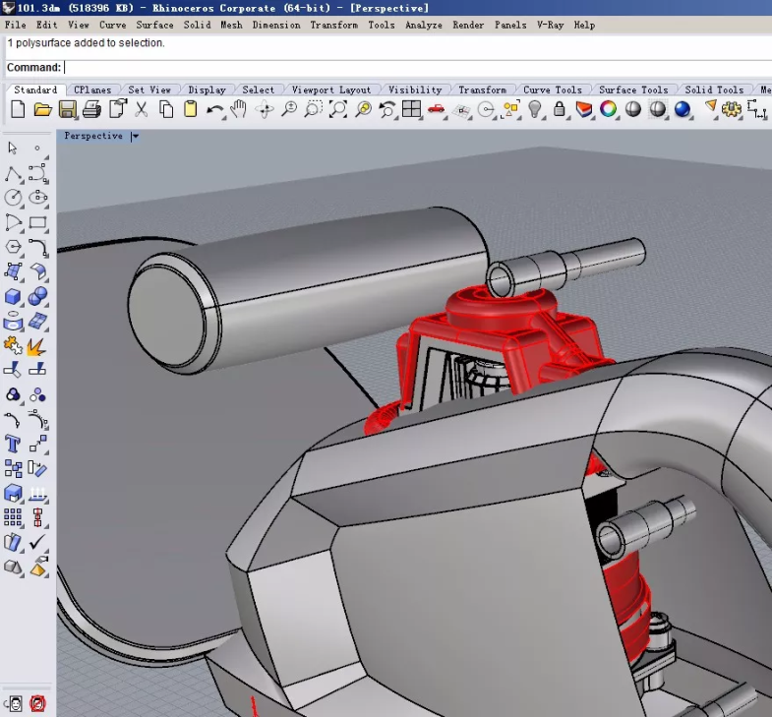Image resolution: width=772 pixels, height=717 pixels.
Task: Open the Perspective viewport dropdown arrow
Action: click(x=135, y=137)
